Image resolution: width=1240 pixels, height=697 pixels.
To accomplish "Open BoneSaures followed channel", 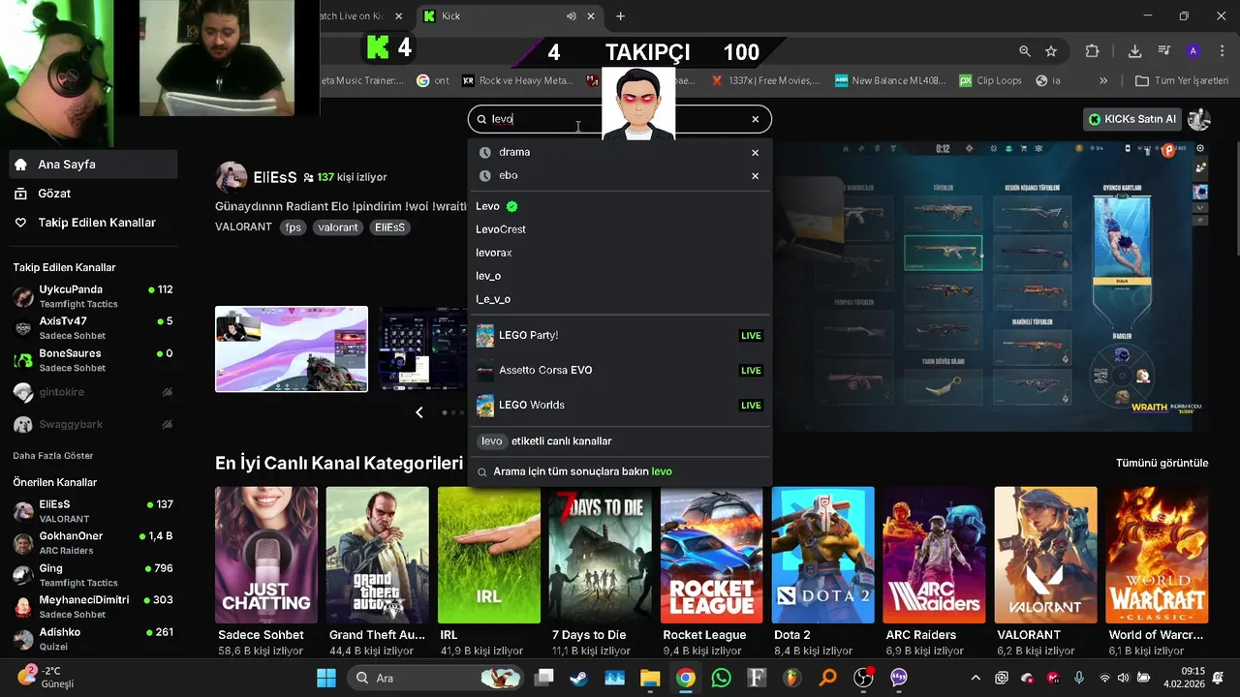I will tap(94, 360).
